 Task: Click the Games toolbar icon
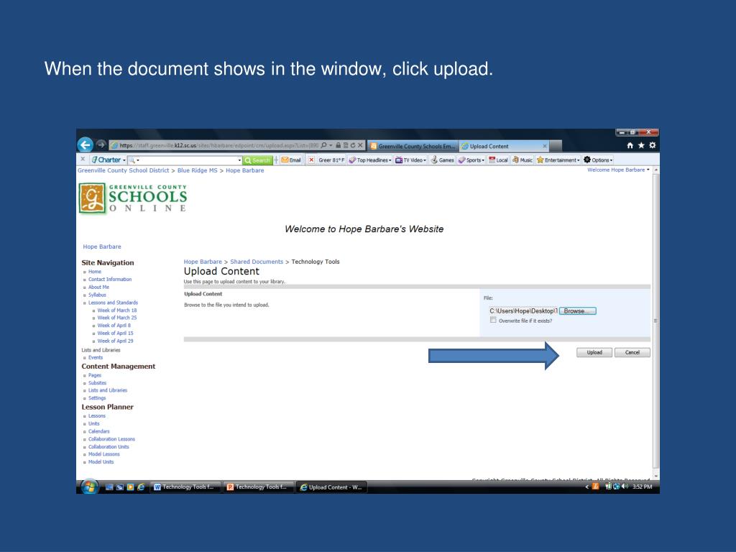click(x=442, y=160)
